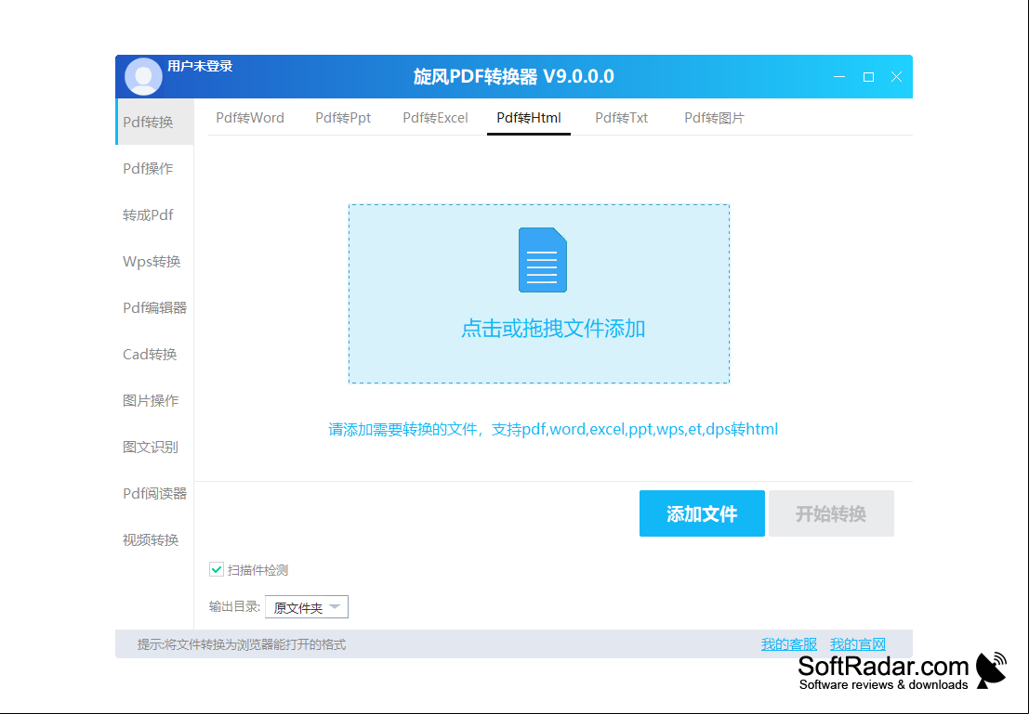Click the user avatar icon
The height and width of the screenshot is (714, 1029).
pos(143,77)
